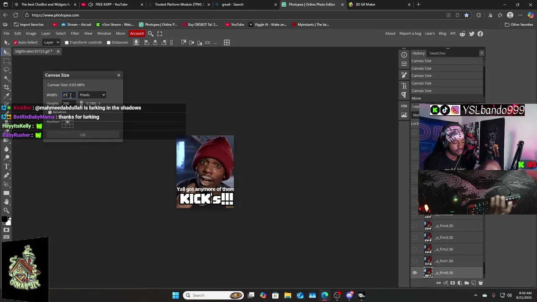The image size is (537, 302).
Task: Toggle Auto-Select checkbox
Action: tap(15, 42)
